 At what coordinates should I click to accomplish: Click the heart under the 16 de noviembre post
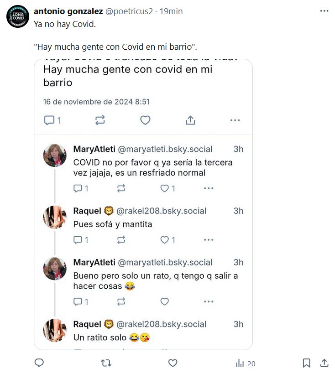click(145, 120)
